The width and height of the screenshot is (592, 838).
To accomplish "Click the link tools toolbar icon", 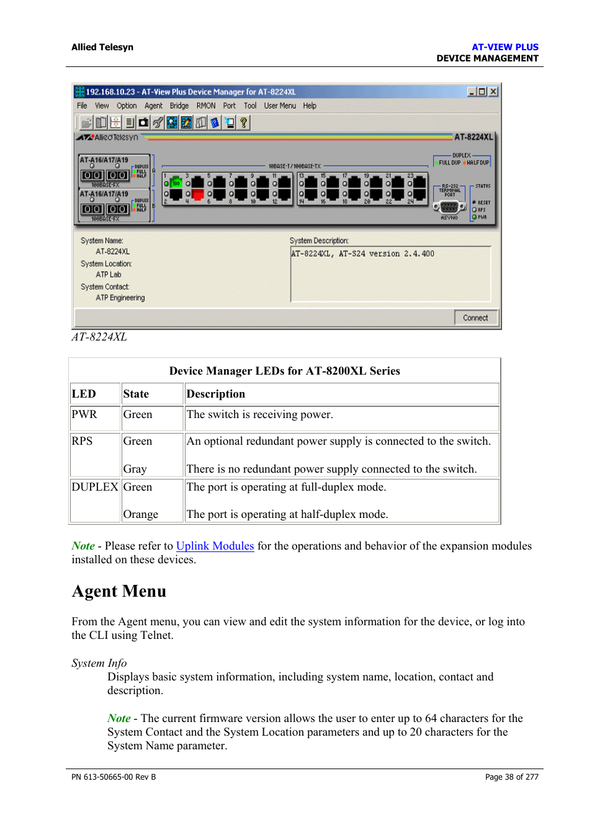I will point(158,123).
